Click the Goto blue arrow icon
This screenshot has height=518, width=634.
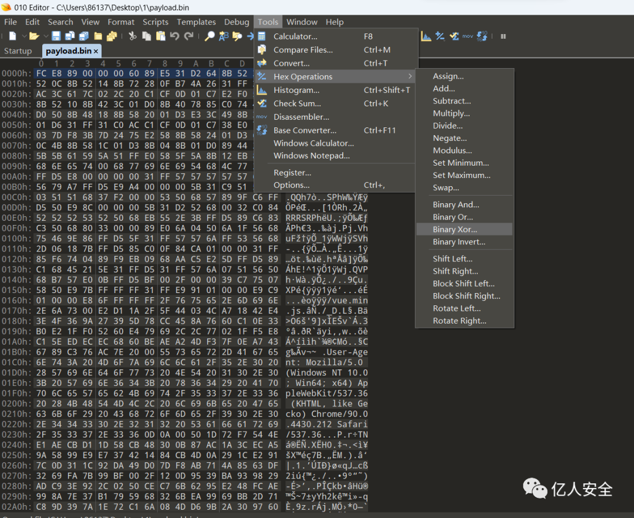click(x=250, y=36)
